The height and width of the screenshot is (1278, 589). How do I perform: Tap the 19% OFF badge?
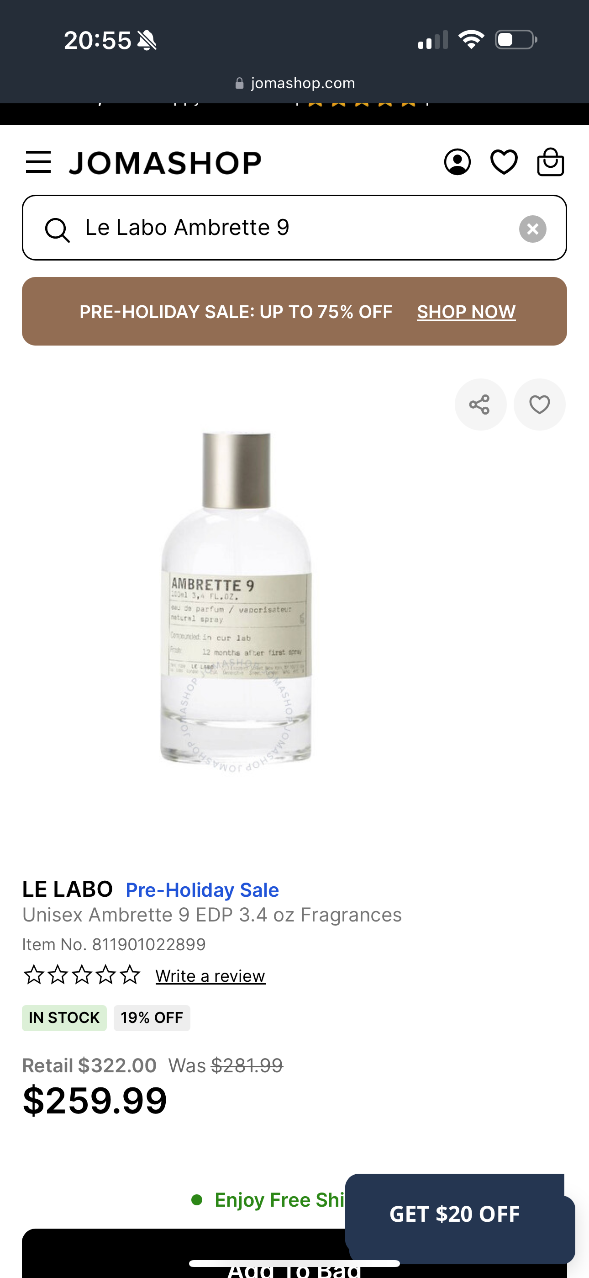(x=152, y=1018)
